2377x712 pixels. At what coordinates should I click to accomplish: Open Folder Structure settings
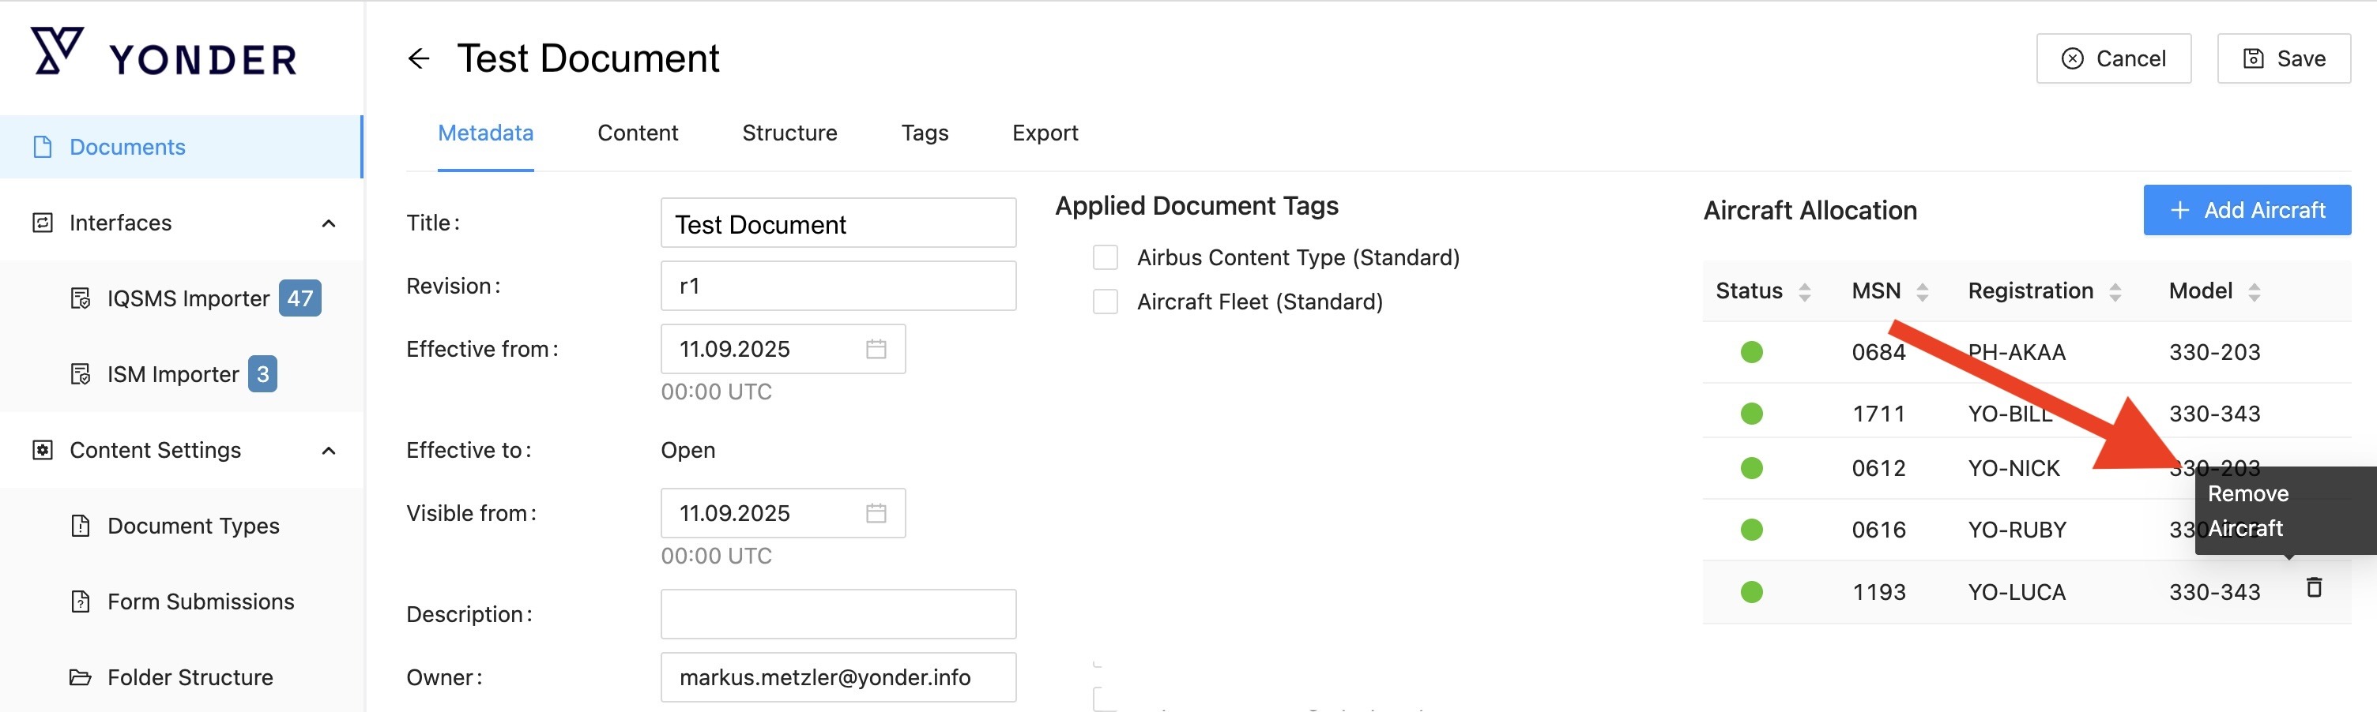coord(189,677)
